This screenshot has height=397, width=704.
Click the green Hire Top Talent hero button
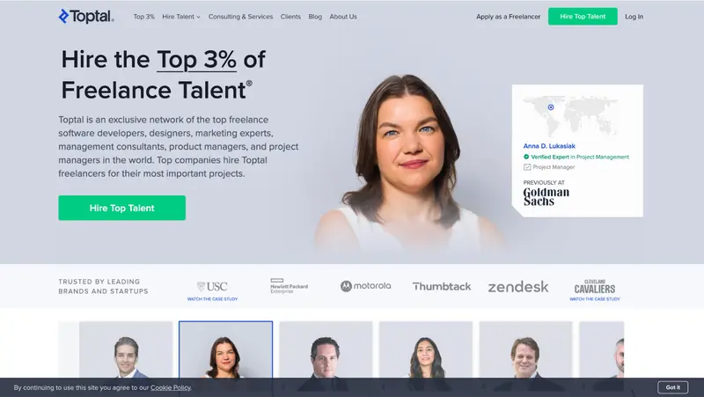(121, 208)
